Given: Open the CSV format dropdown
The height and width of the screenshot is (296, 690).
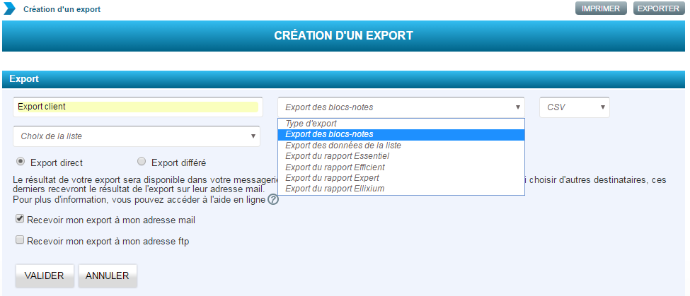Looking at the screenshot, I should (x=574, y=107).
